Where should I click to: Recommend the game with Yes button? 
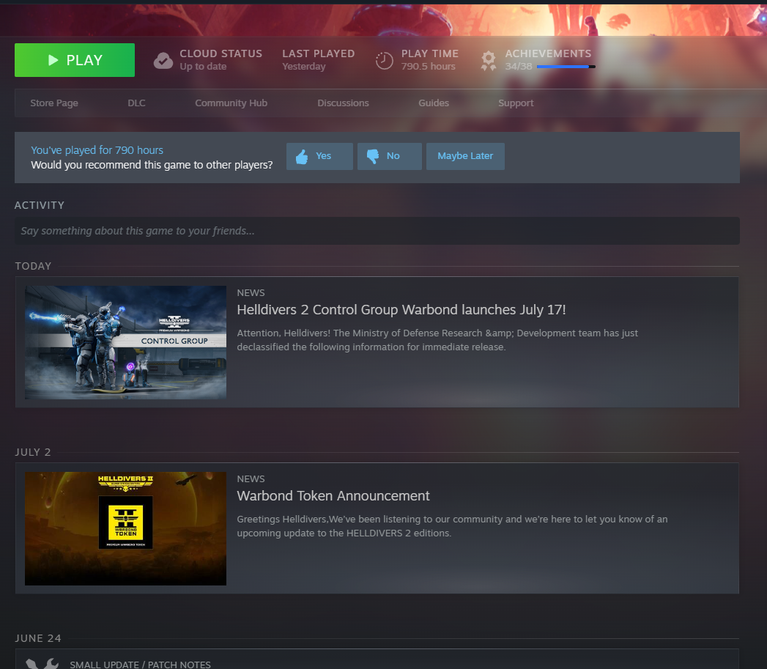click(x=319, y=156)
